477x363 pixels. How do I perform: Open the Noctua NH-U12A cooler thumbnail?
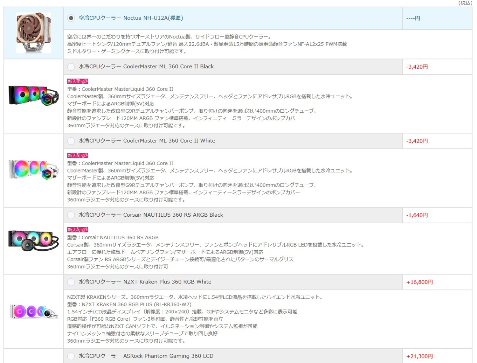[34, 33]
